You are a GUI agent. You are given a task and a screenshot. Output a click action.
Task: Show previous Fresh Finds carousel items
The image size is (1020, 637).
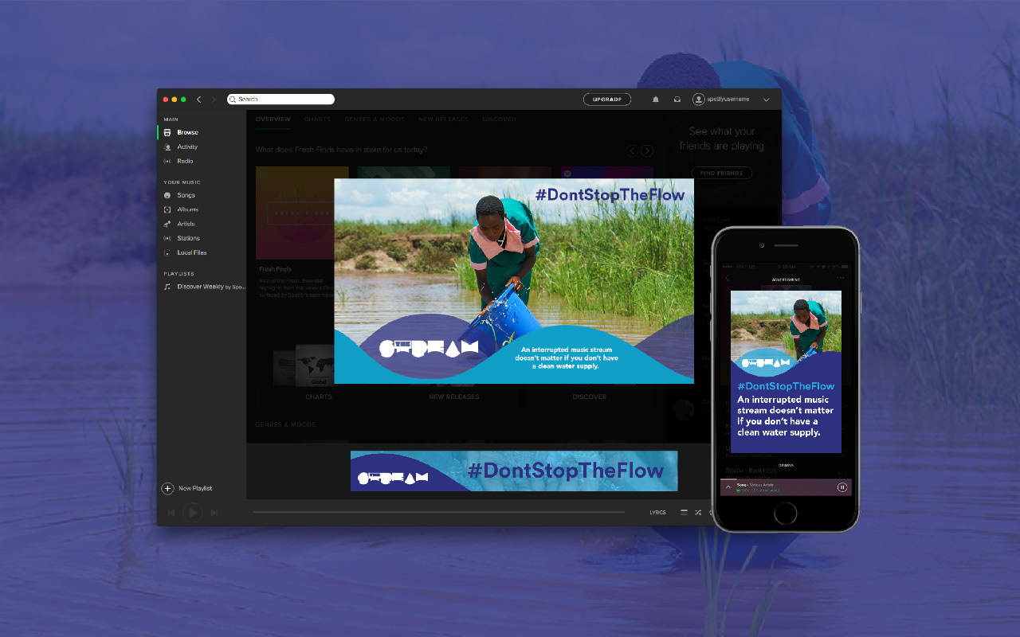632,151
